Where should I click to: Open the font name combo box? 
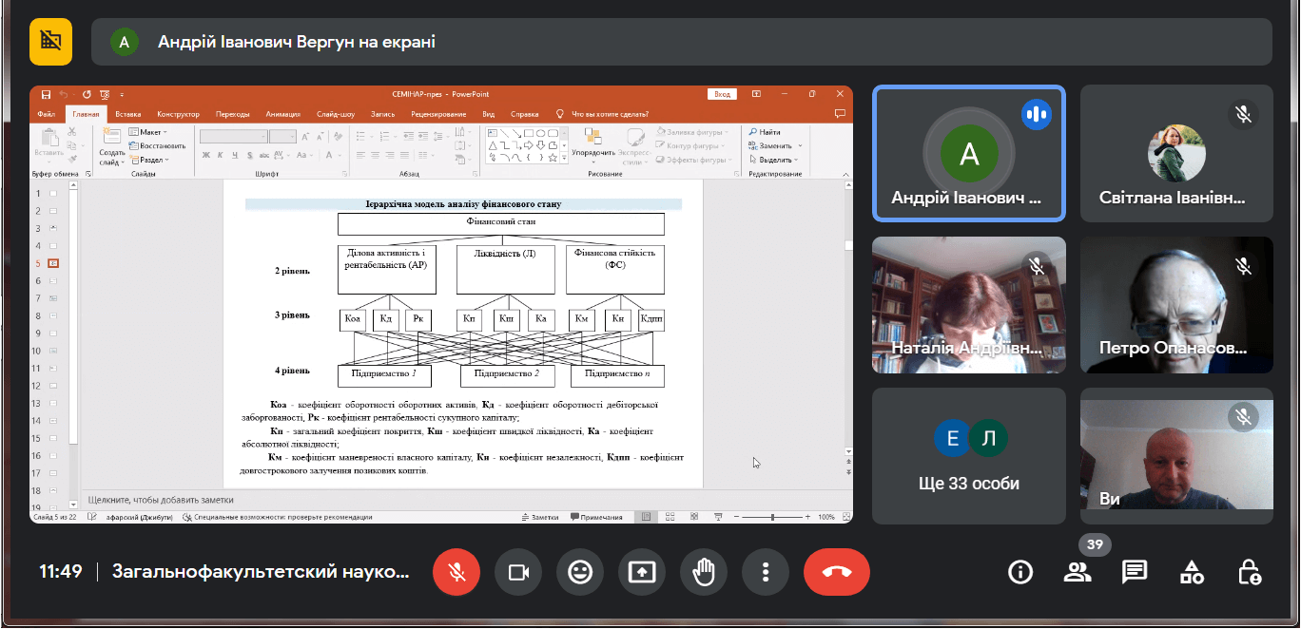233,137
